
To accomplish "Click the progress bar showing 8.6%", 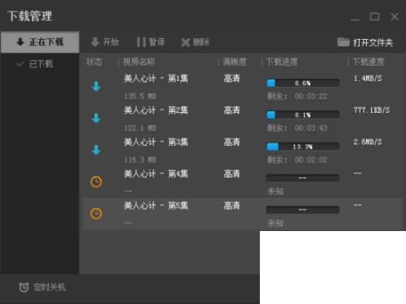I will pyautogui.click(x=303, y=83).
